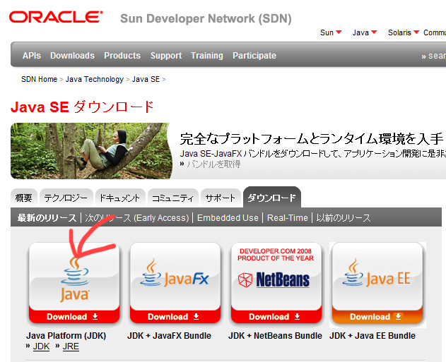Open the APIs navigation menu

click(32, 55)
